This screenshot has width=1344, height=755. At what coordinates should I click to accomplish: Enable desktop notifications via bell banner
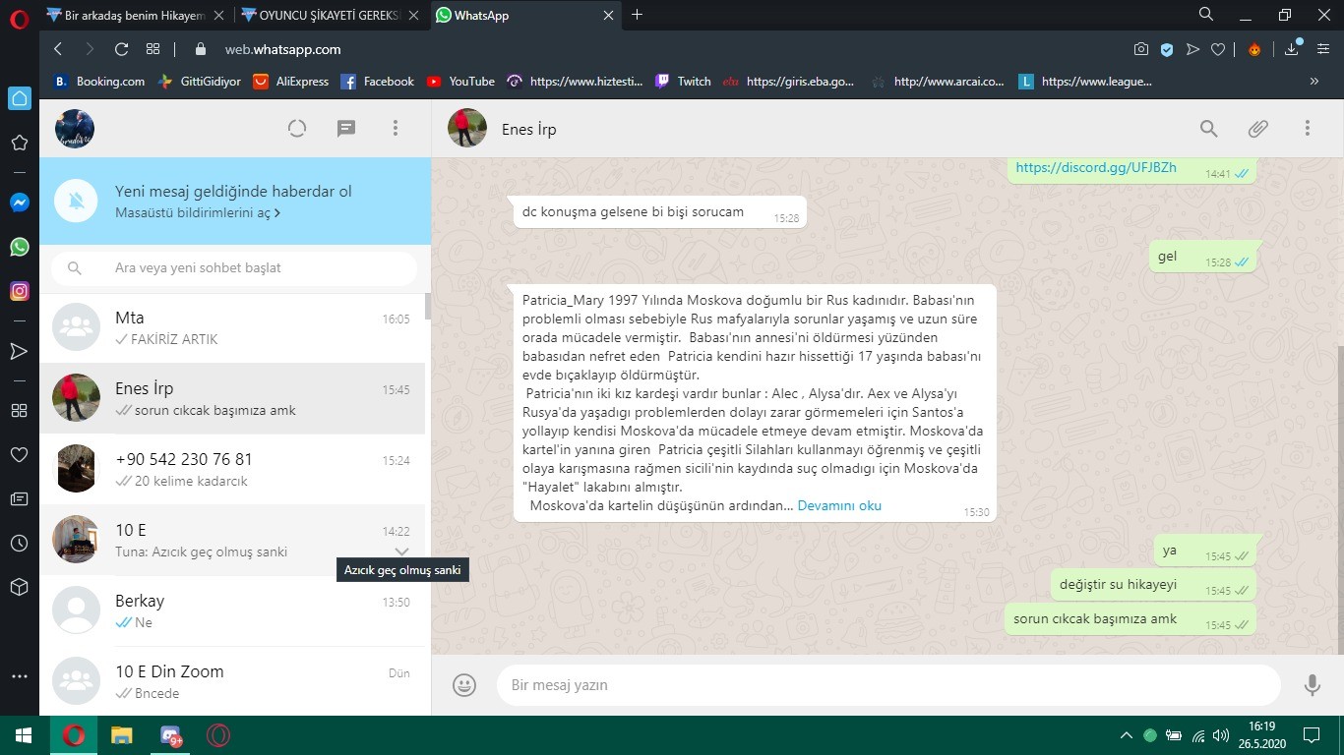click(x=235, y=201)
